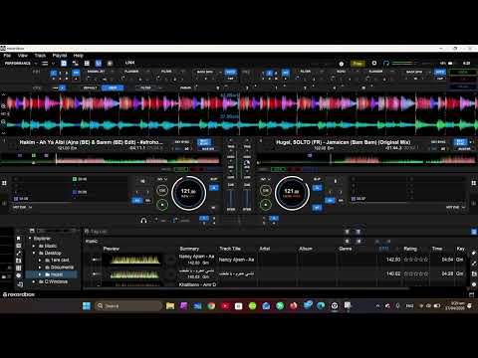Click deck 1 play/pause button
The width and height of the screenshot is (478, 358).
pyautogui.click(x=162, y=205)
